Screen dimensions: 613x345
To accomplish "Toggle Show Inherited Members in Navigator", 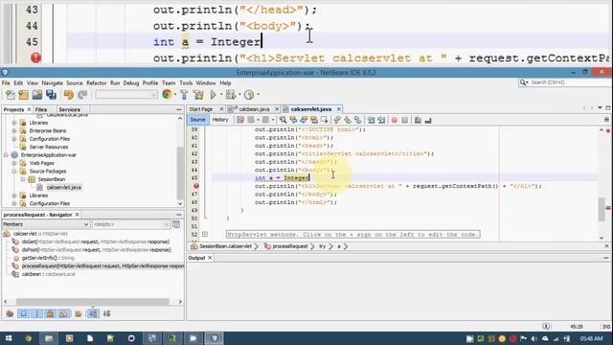I will [10, 313].
